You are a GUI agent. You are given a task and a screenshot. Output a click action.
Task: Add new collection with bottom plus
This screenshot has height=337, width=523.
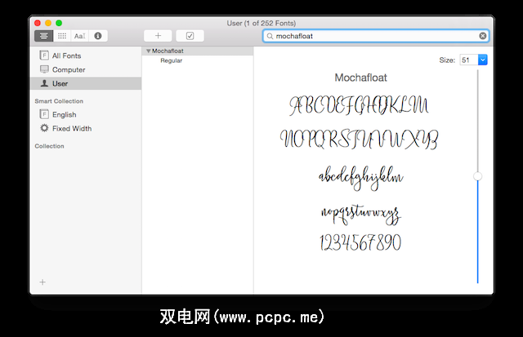tap(42, 282)
